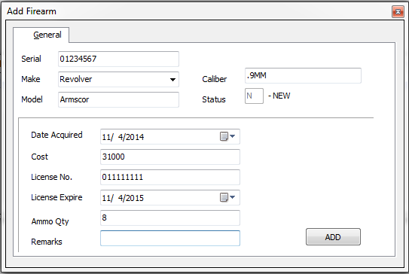The height and width of the screenshot is (274, 409).
Task: Click the 'Ammo Qty' label
Action: (50, 221)
